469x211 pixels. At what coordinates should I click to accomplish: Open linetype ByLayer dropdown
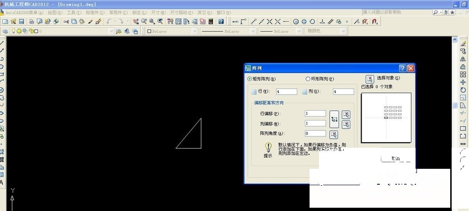point(253,31)
